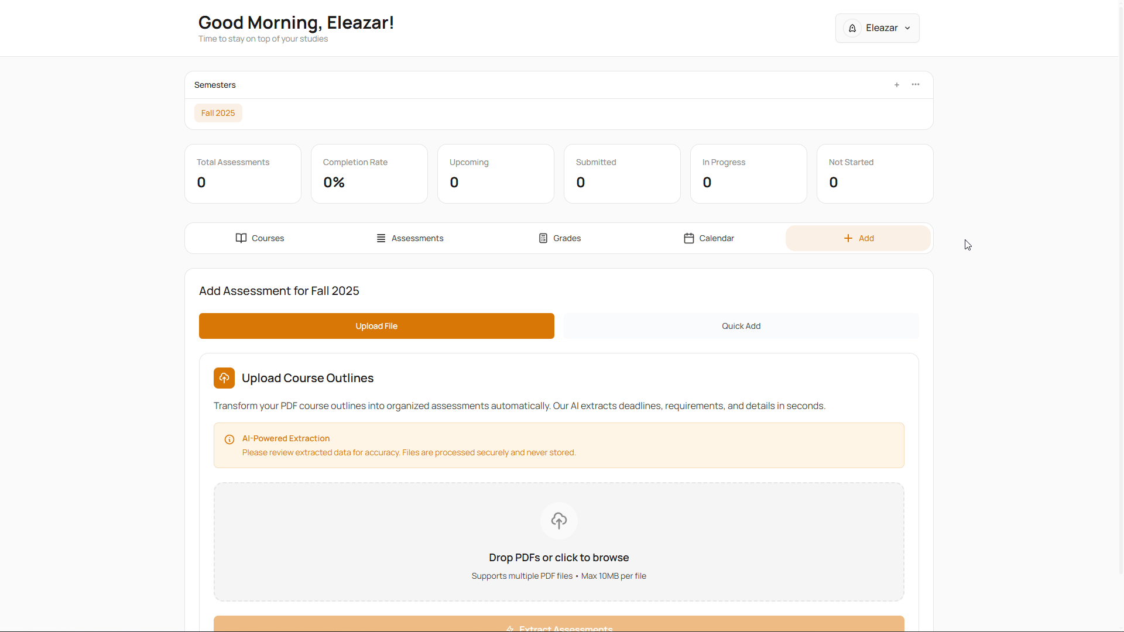Click the Upcoming stat card

tap(496, 174)
